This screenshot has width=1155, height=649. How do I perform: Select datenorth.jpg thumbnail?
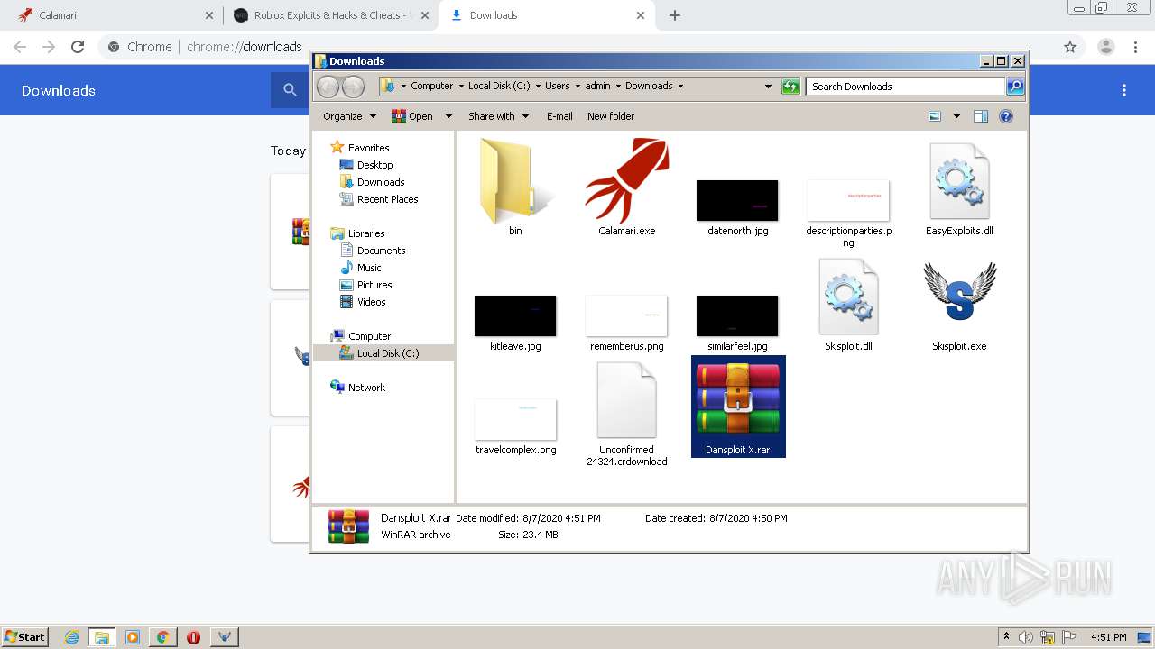click(x=737, y=200)
